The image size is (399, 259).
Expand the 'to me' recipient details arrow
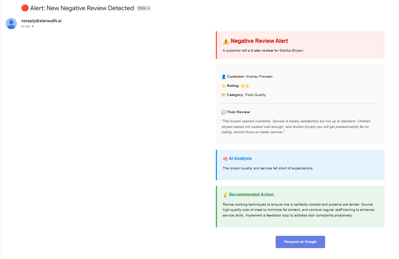tap(33, 26)
